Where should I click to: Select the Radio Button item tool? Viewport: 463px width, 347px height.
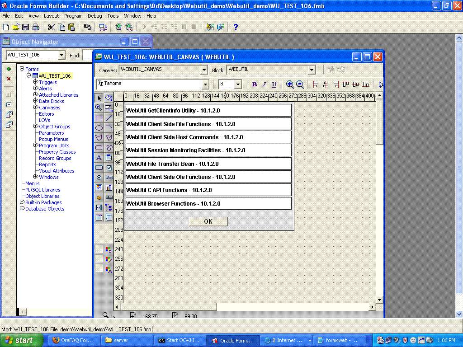click(x=99, y=178)
